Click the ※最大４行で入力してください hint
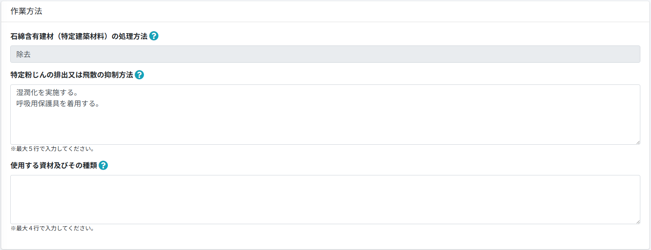Viewport: 651px width, 250px height. pos(53,228)
